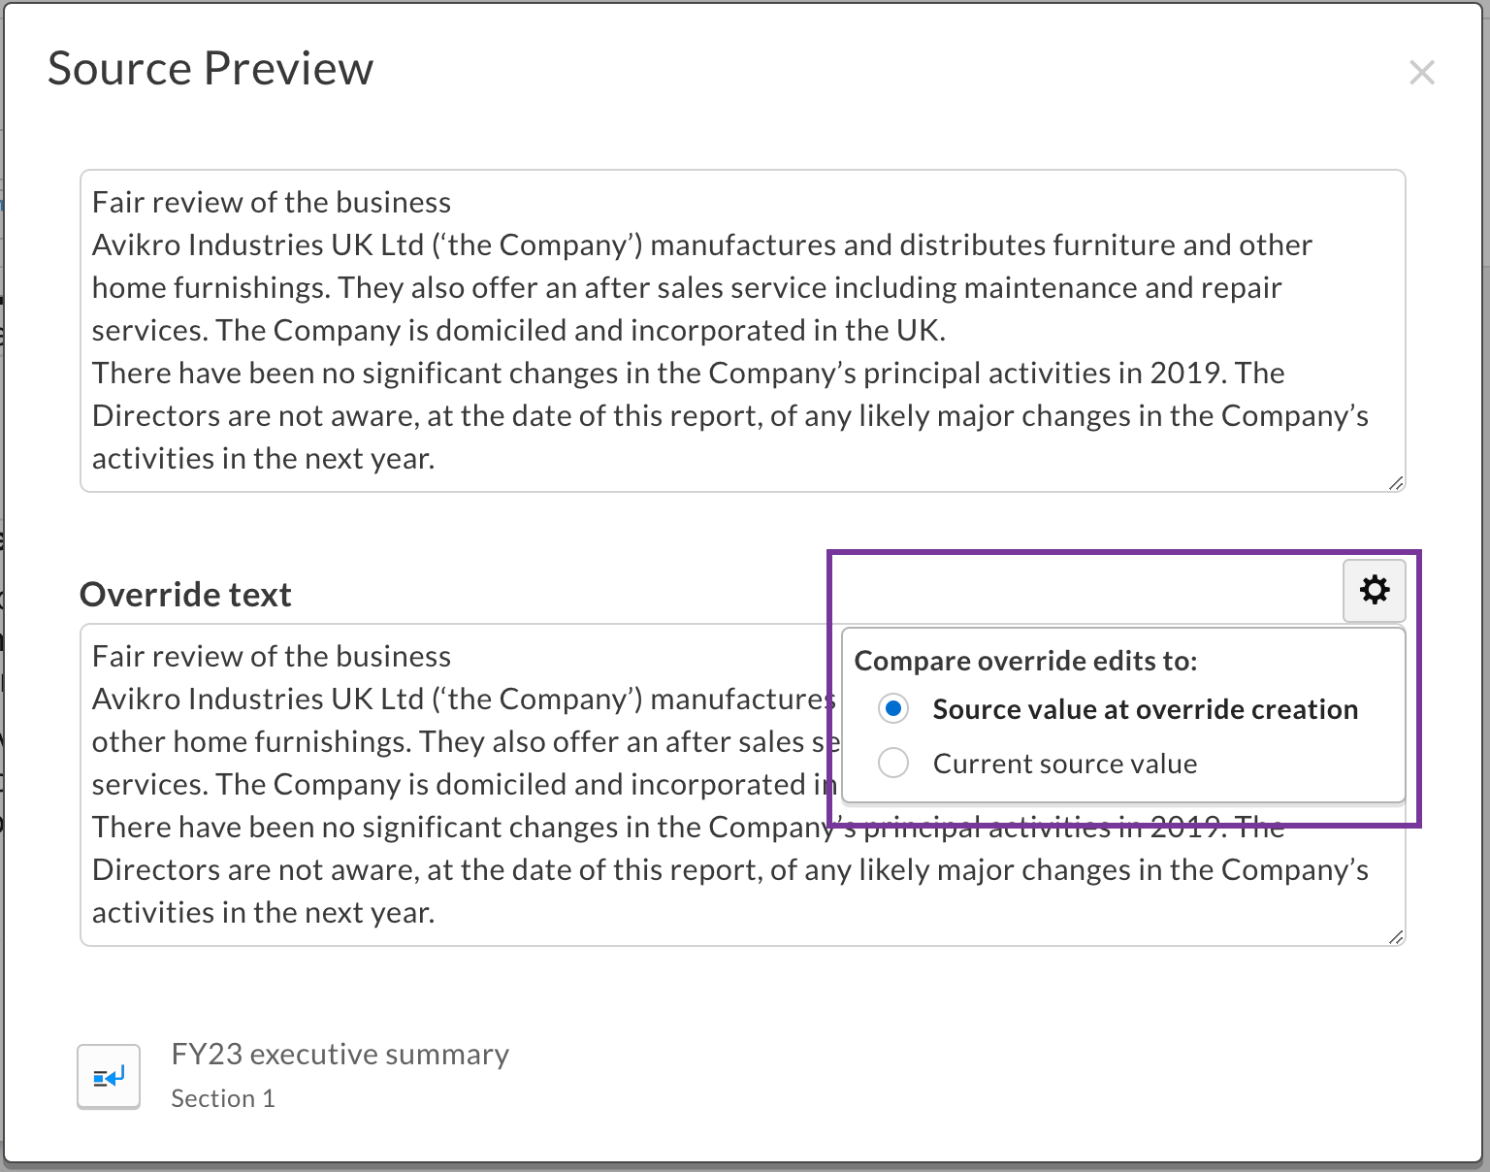Image resolution: width=1490 pixels, height=1172 pixels.
Task: Place cursor on override text's last line
Action: coord(263,913)
